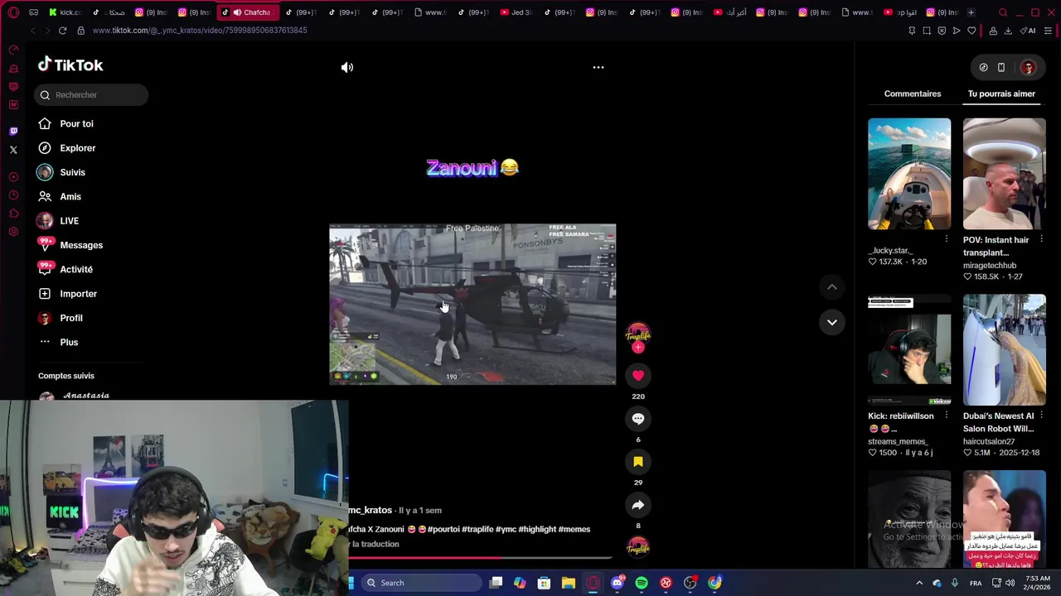Image resolution: width=1061 pixels, height=596 pixels.
Task: Open Dubai's Newest AI Salon Robot thumbnail
Action: [x=1005, y=349]
